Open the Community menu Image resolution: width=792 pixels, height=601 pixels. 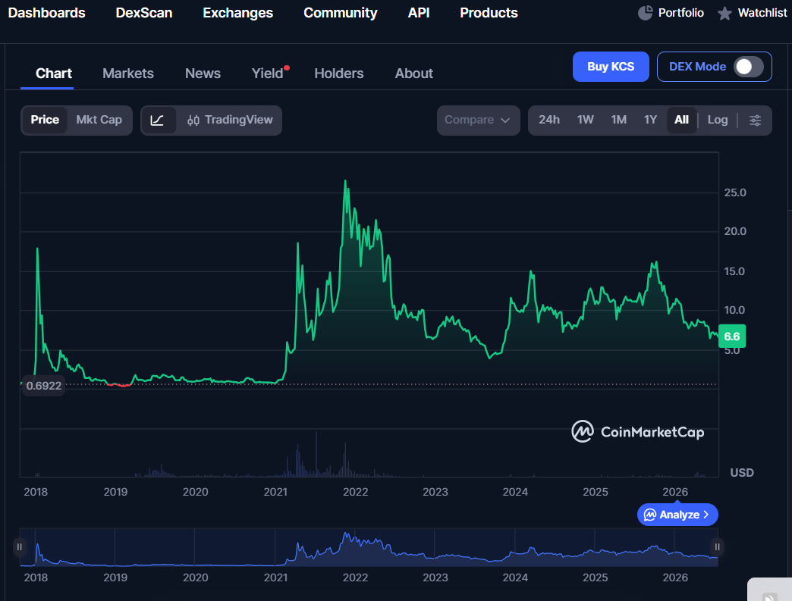(x=341, y=13)
